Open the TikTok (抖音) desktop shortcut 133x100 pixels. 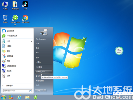[x=25, y=5]
